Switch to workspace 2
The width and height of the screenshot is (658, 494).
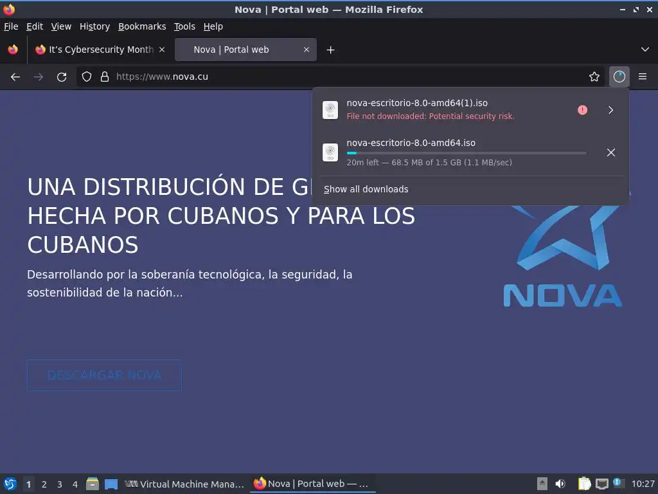coord(44,484)
